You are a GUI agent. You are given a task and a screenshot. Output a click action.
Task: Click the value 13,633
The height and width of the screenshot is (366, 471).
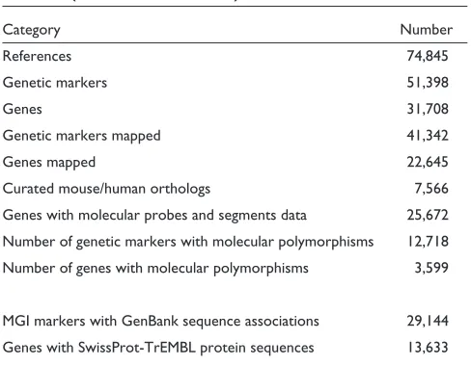428,348
